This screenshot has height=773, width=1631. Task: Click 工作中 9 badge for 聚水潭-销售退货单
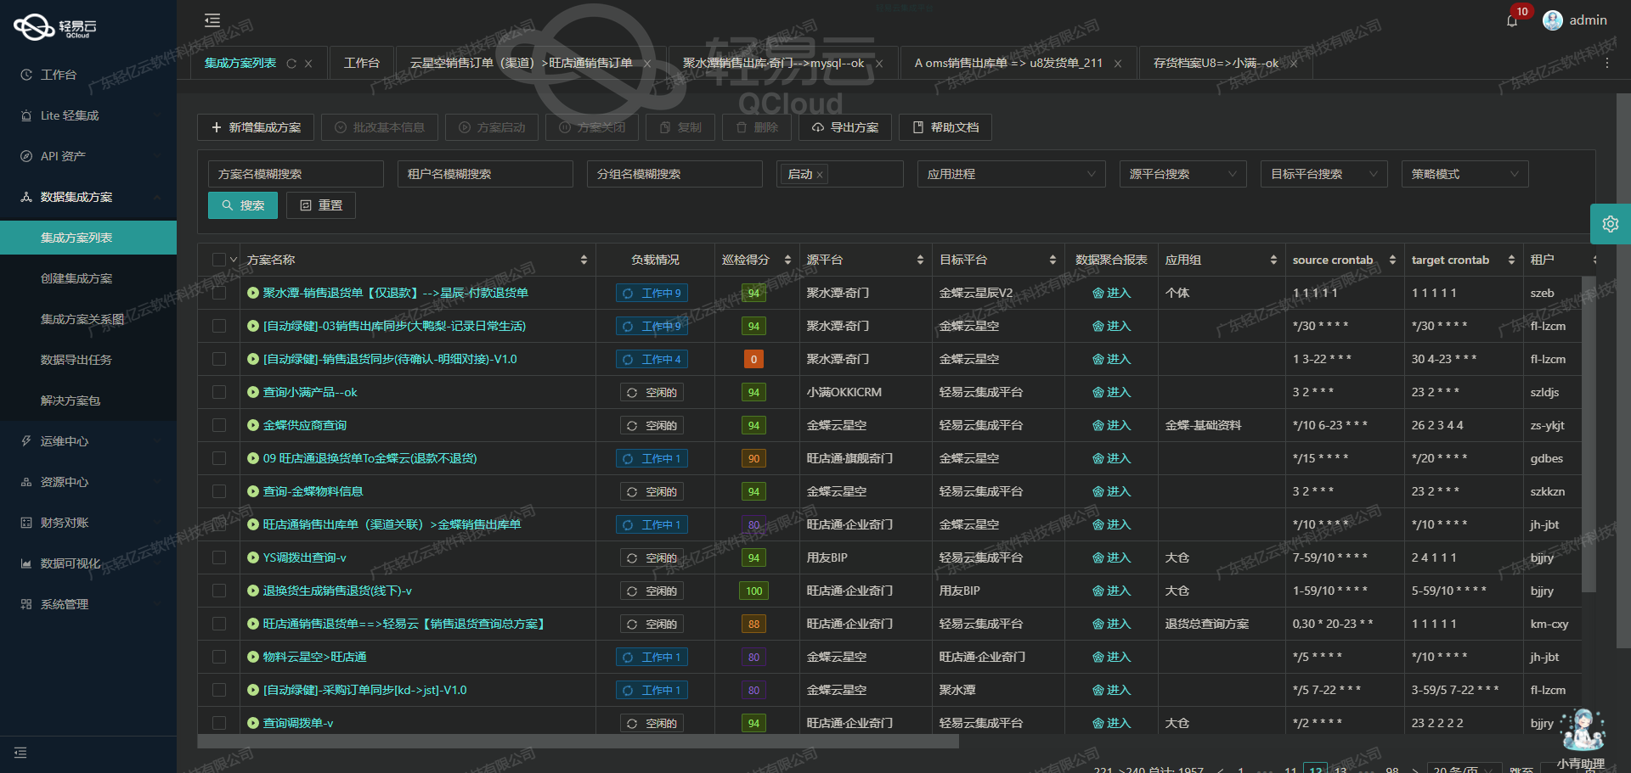pos(652,293)
